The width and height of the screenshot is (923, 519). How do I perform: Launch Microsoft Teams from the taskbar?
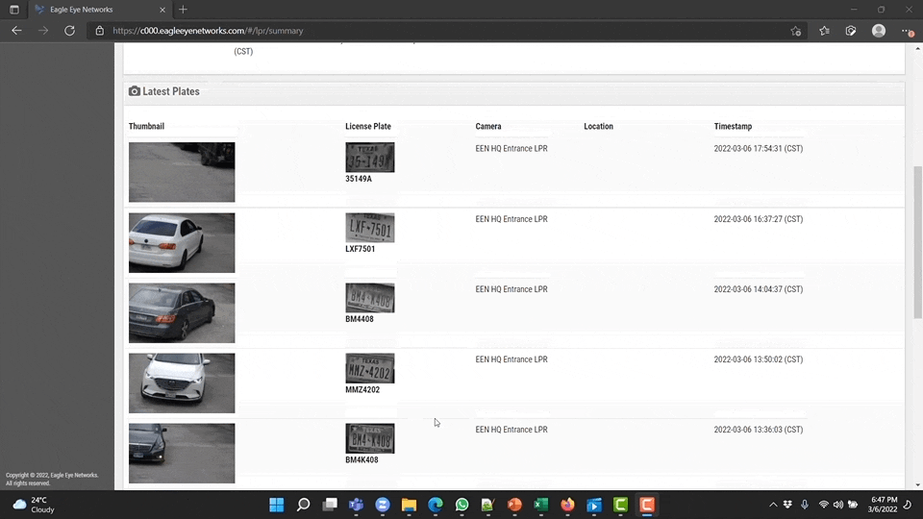pyautogui.click(x=356, y=505)
